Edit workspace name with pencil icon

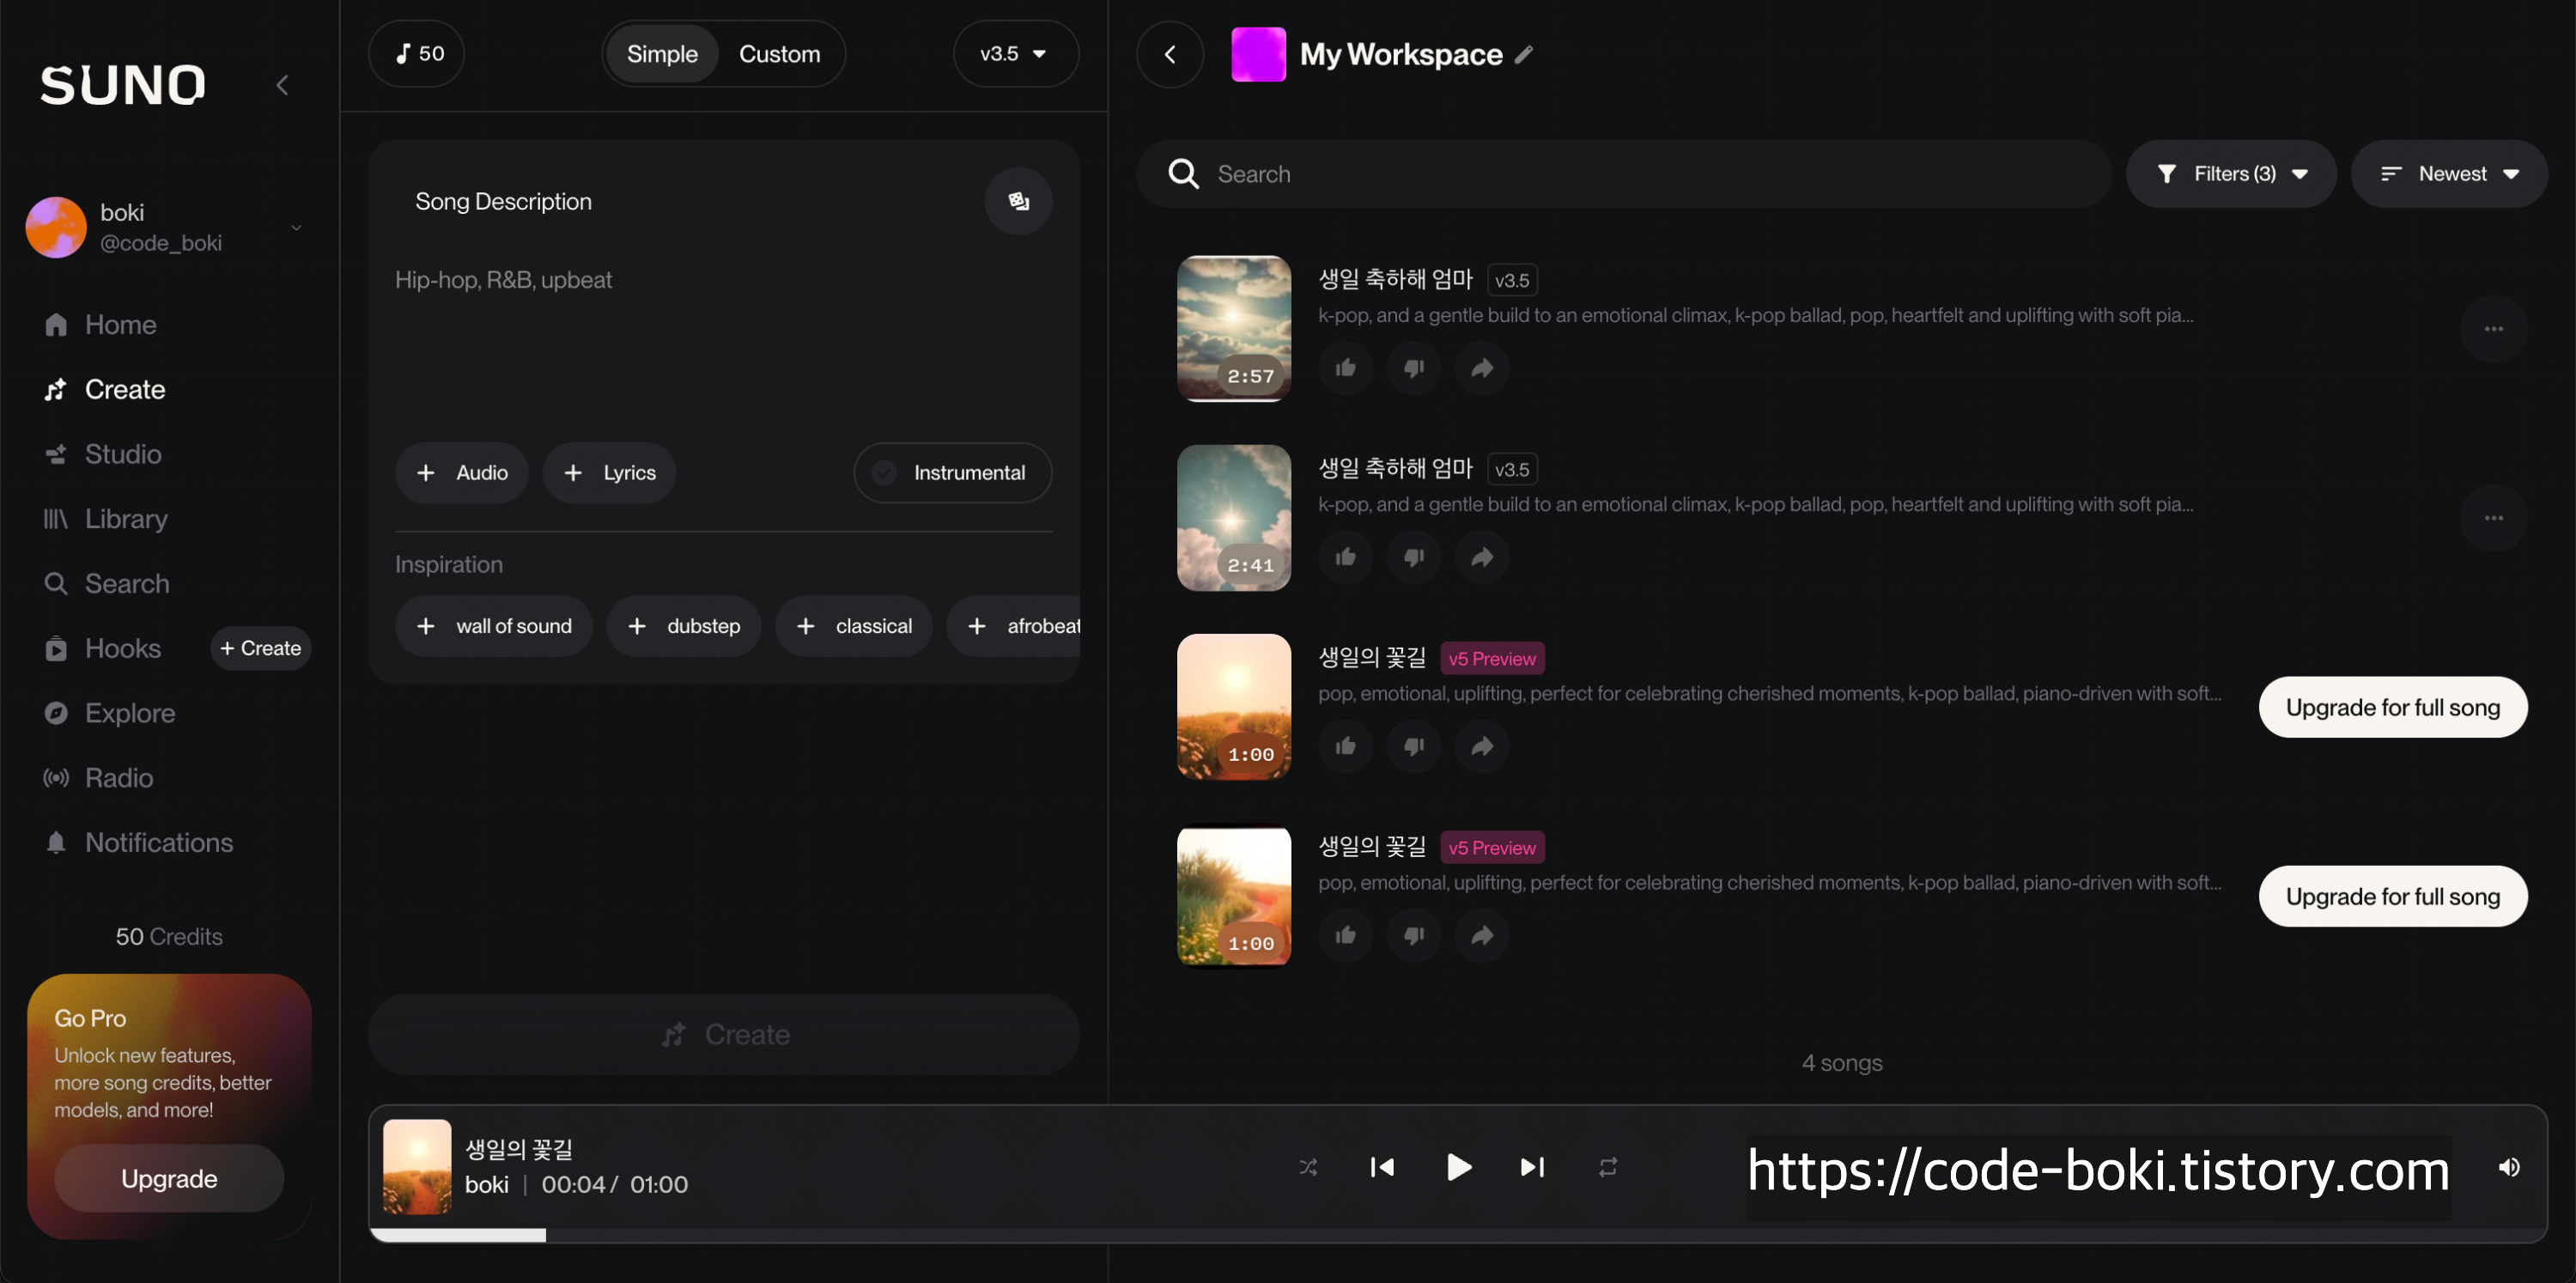pyautogui.click(x=1524, y=55)
